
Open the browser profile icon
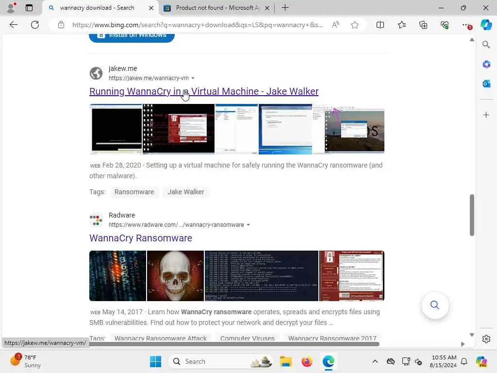tap(11, 8)
